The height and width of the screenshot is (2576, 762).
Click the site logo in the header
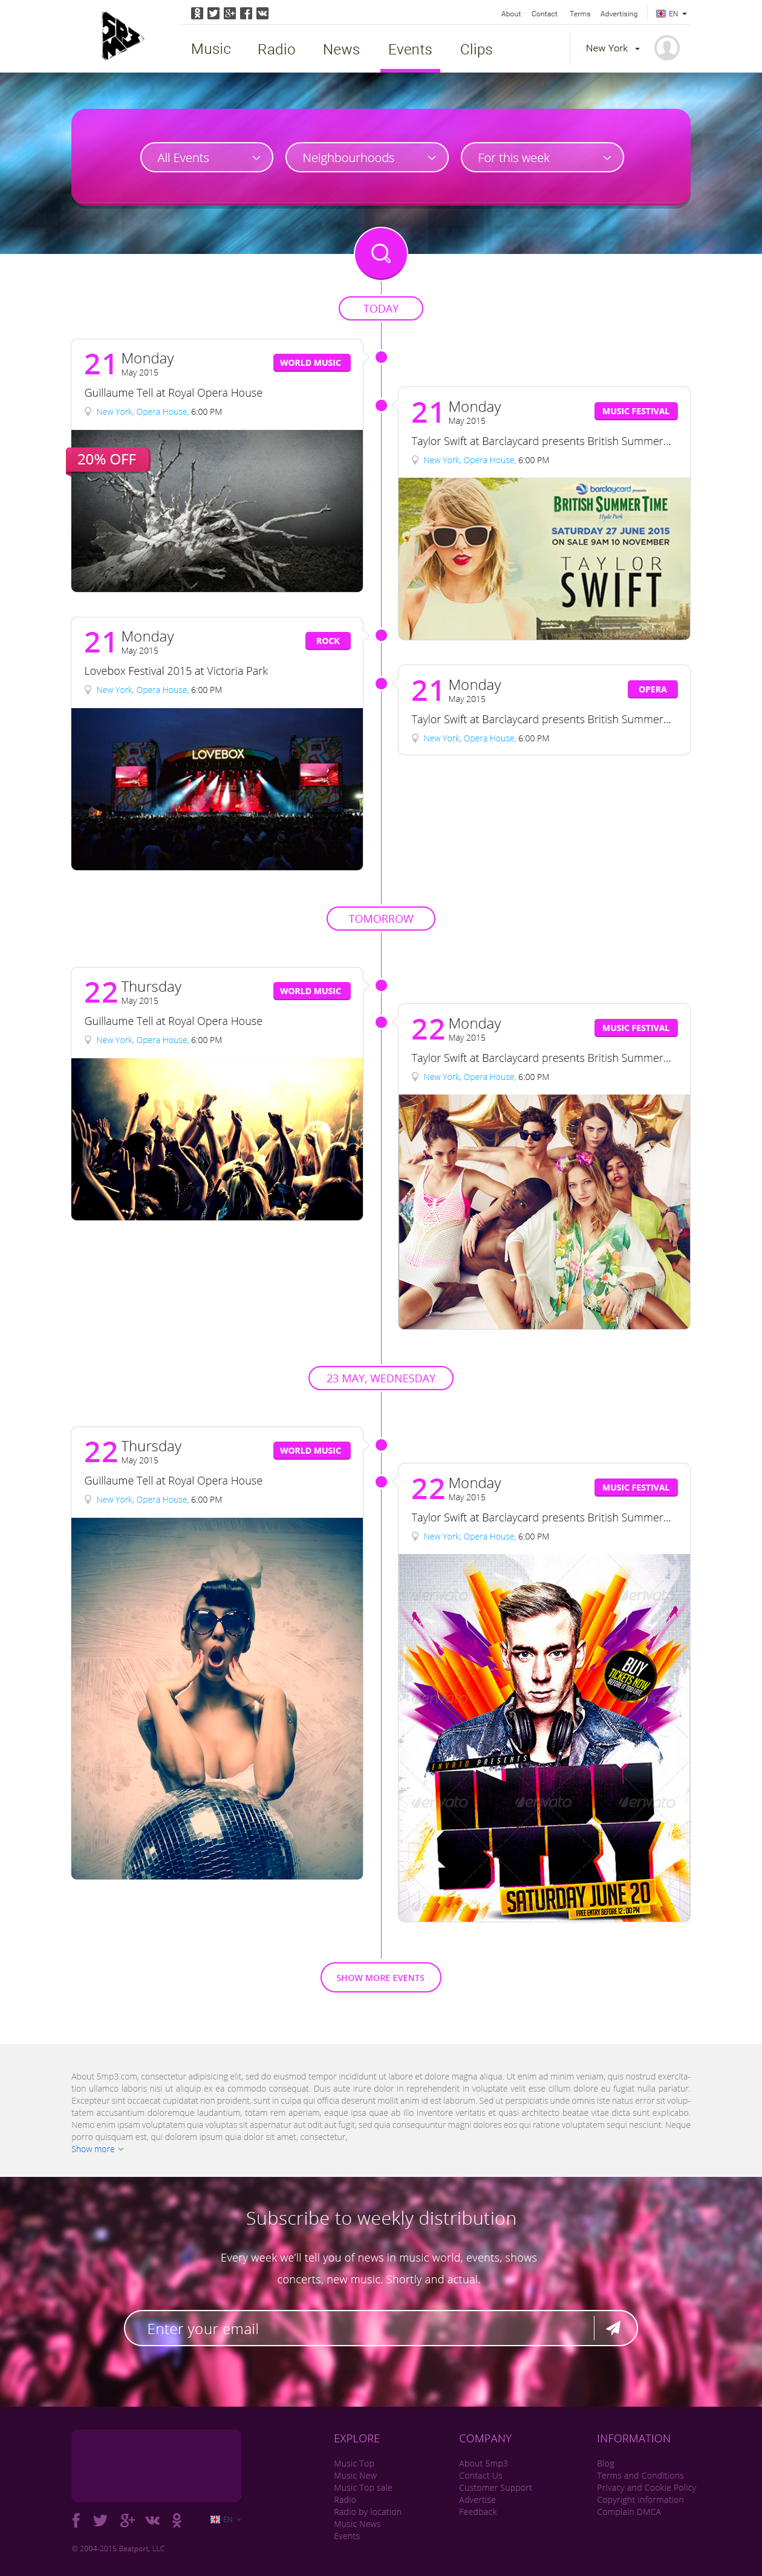(x=122, y=36)
